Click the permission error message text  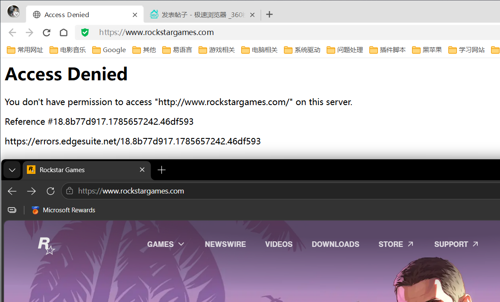click(x=178, y=102)
